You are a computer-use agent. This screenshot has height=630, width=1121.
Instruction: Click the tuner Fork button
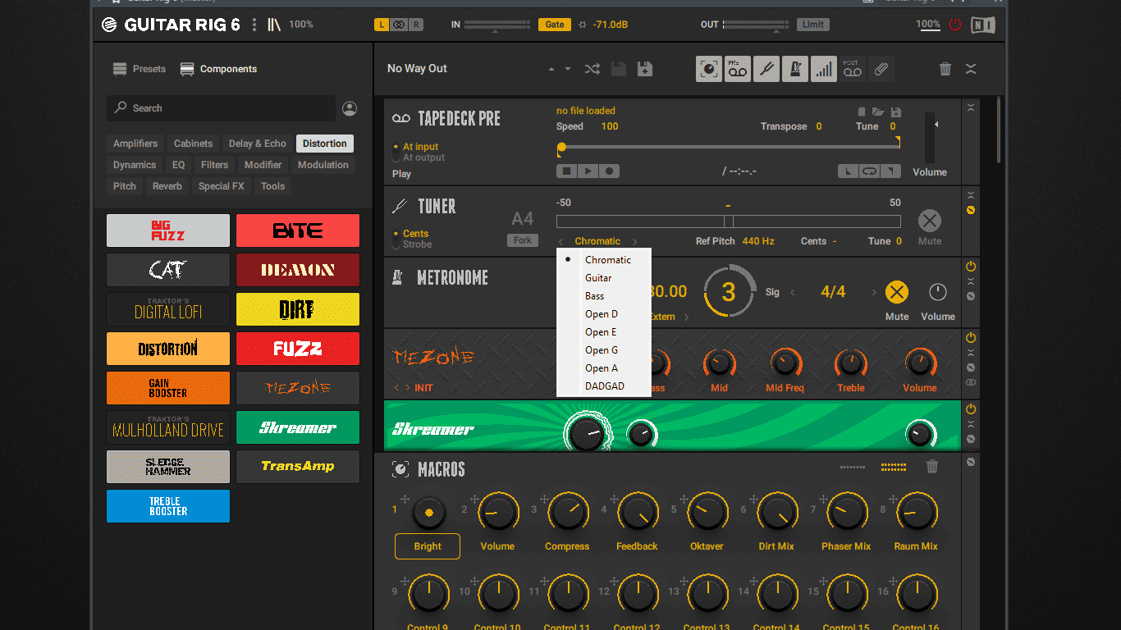(523, 240)
